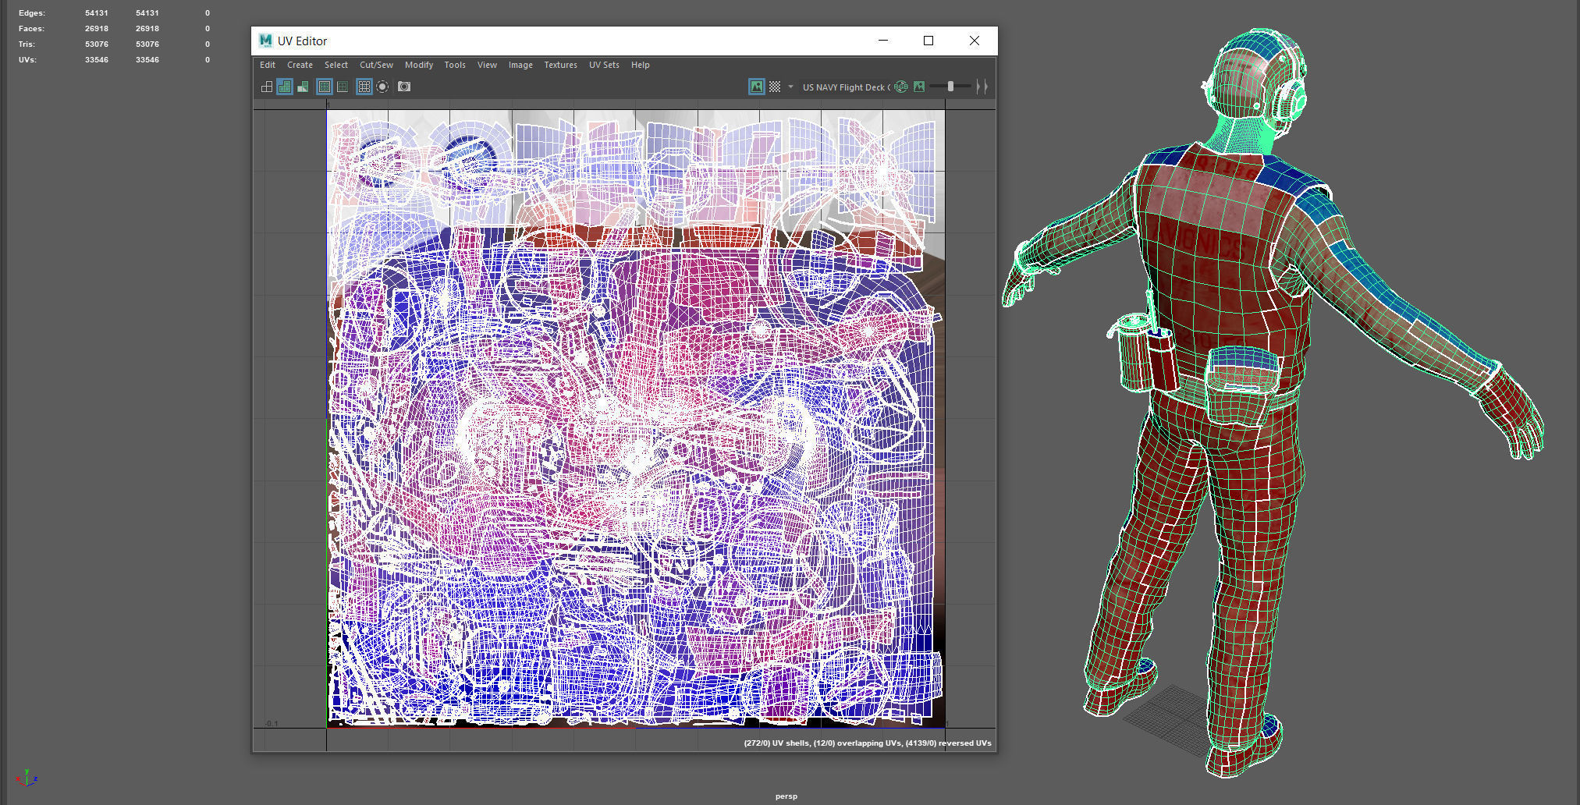Toggle texture borders display

pyautogui.click(x=325, y=87)
